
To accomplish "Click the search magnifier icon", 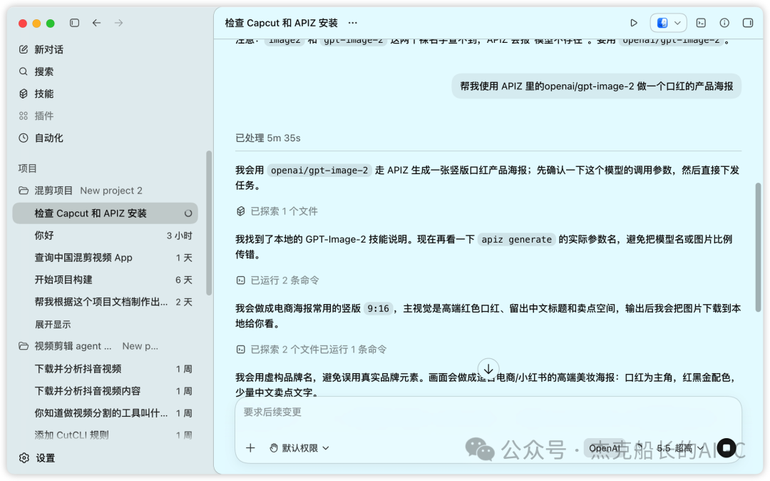I will click(23, 72).
